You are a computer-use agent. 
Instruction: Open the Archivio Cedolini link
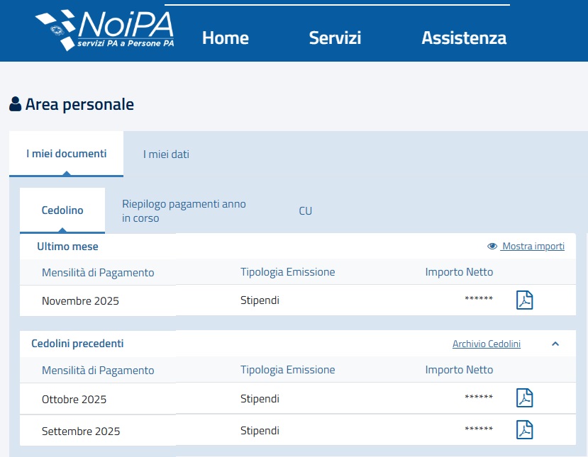point(487,344)
